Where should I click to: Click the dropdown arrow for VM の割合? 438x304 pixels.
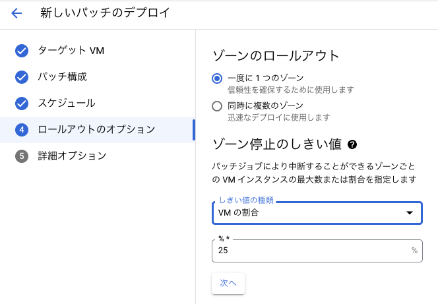(409, 212)
